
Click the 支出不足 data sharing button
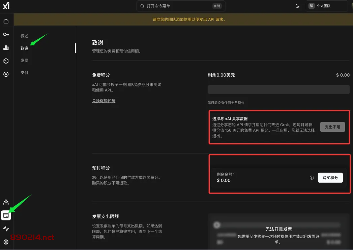click(332, 127)
